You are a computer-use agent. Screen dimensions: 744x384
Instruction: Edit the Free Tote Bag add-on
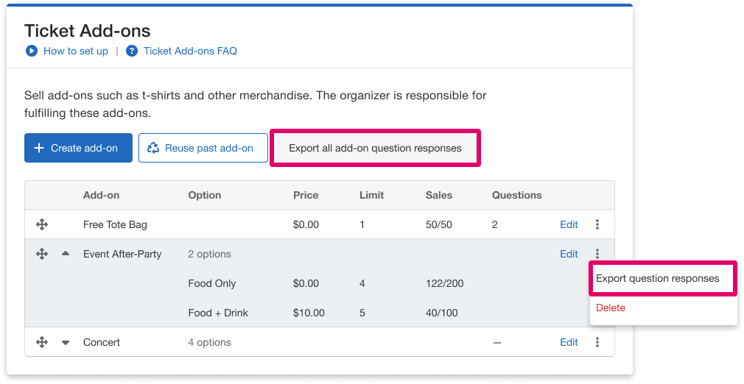click(x=569, y=224)
